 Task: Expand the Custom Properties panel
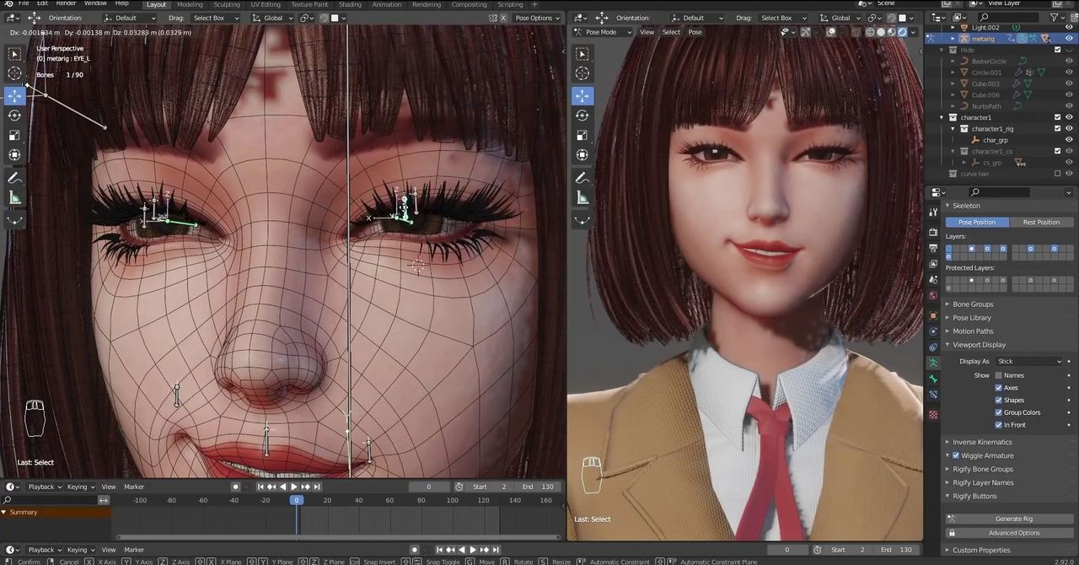pos(981,550)
